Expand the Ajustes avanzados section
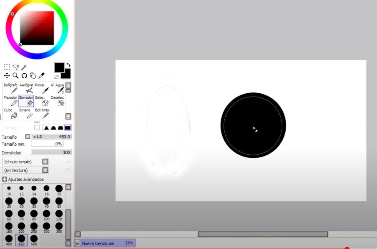 [5, 179]
